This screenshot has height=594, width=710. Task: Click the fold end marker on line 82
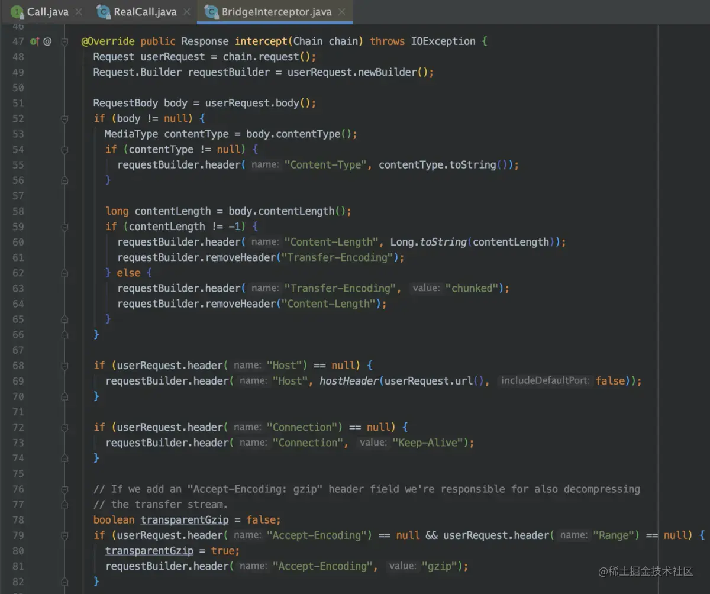point(64,582)
